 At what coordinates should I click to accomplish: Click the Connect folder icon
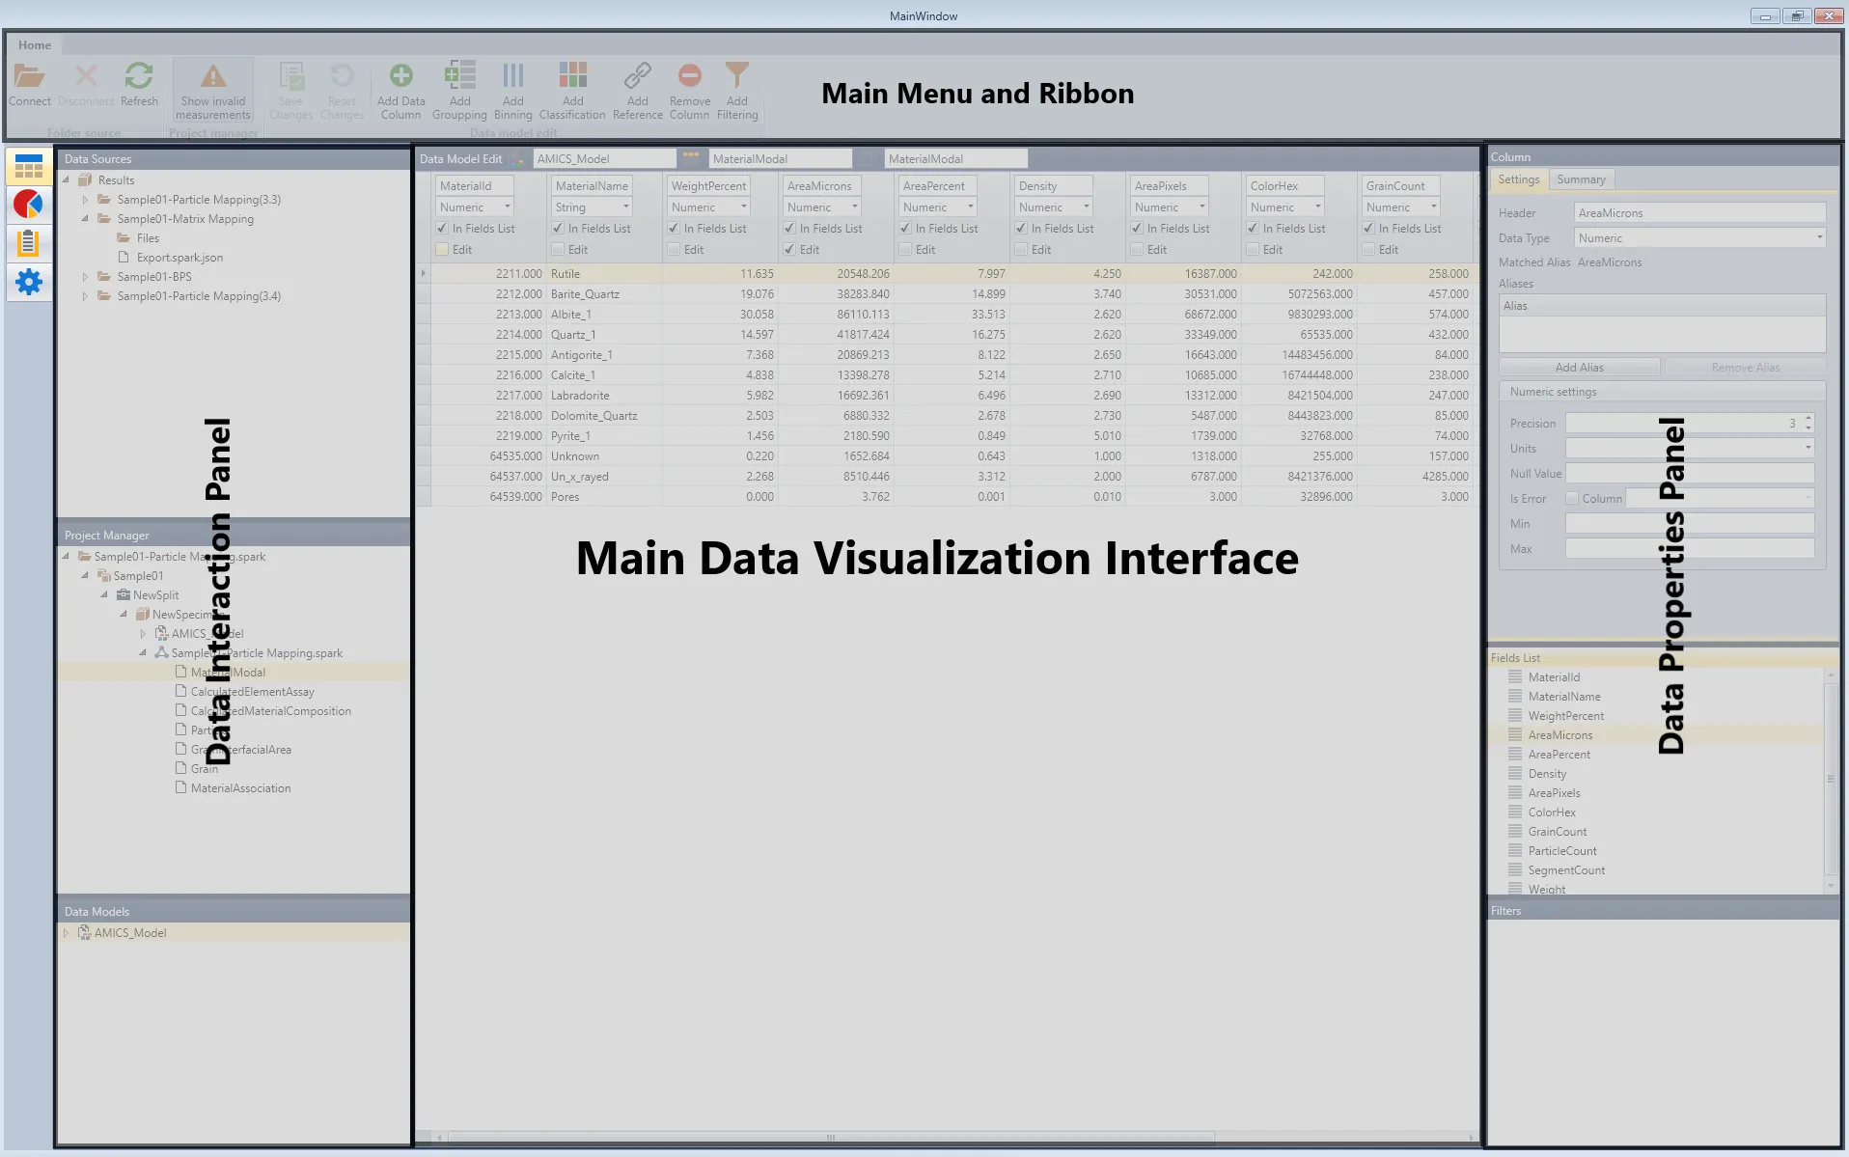coord(29,76)
